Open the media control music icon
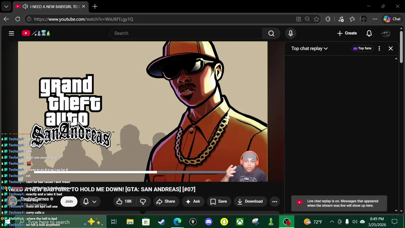 click(x=341, y=19)
